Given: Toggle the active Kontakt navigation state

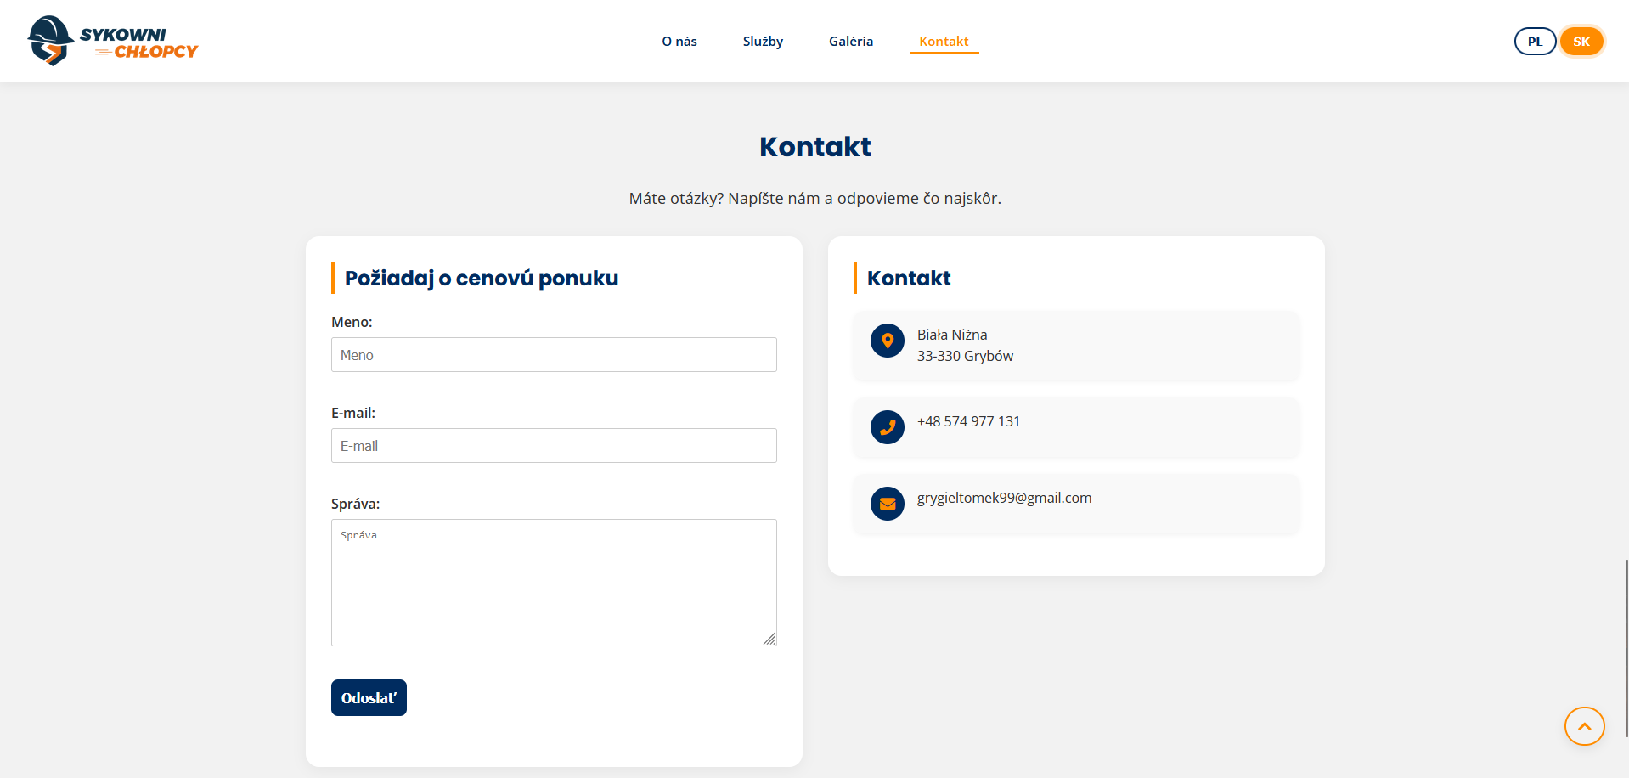Looking at the screenshot, I should [944, 41].
